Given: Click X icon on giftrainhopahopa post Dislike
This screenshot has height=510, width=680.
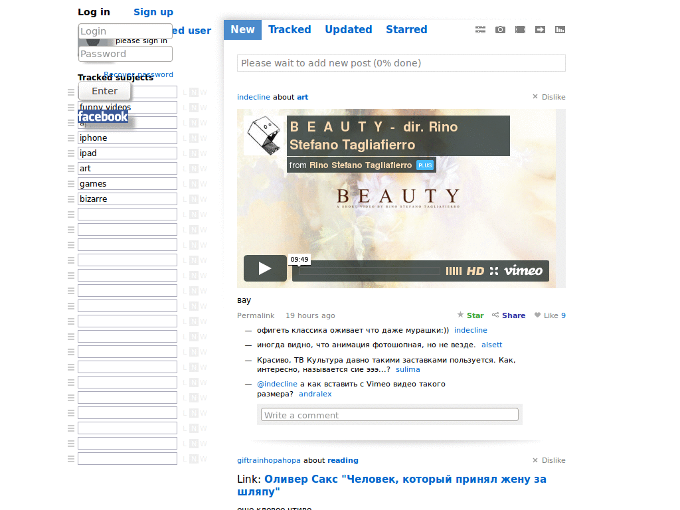Looking at the screenshot, I should click(x=535, y=460).
